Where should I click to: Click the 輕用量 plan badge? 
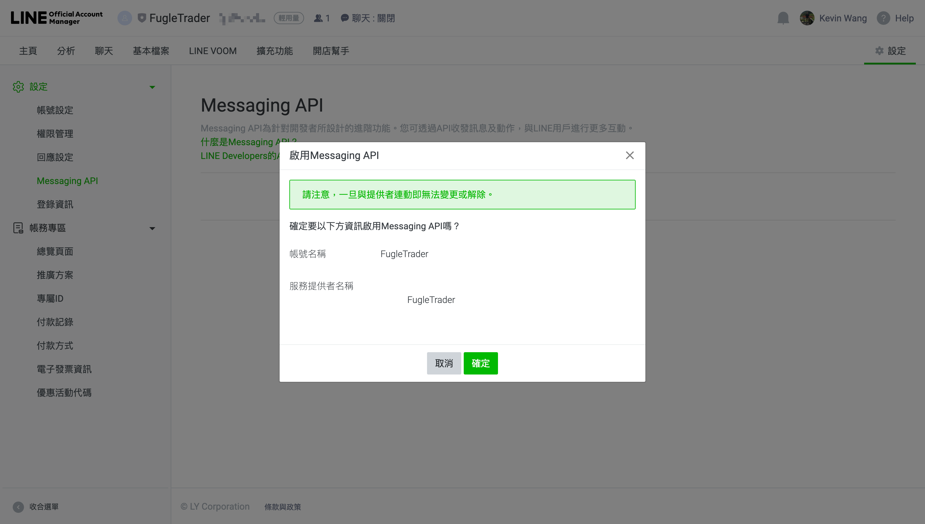pos(289,18)
